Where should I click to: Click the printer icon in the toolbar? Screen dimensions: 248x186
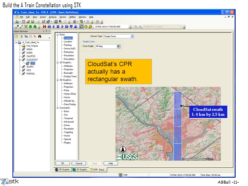click(x=56, y=22)
